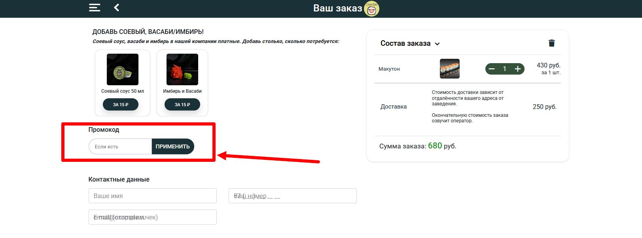Viewport: 642px width, 238px height.
Task: Click the Доставка row label
Action: tap(394, 107)
